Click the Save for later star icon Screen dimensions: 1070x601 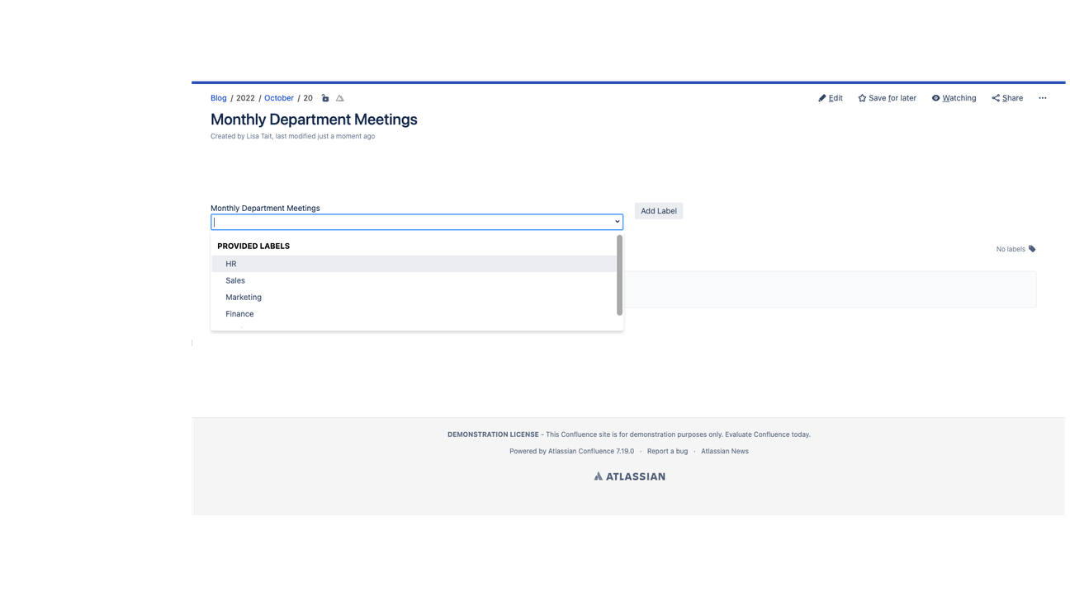pos(861,97)
